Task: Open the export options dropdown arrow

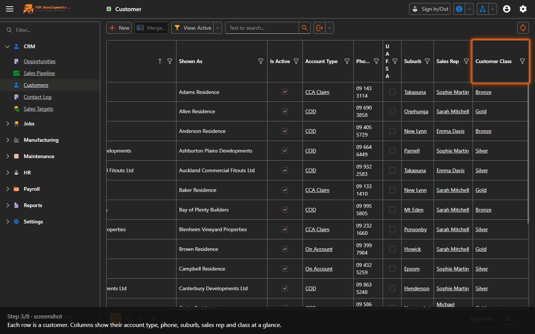Action: (x=330, y=28)
